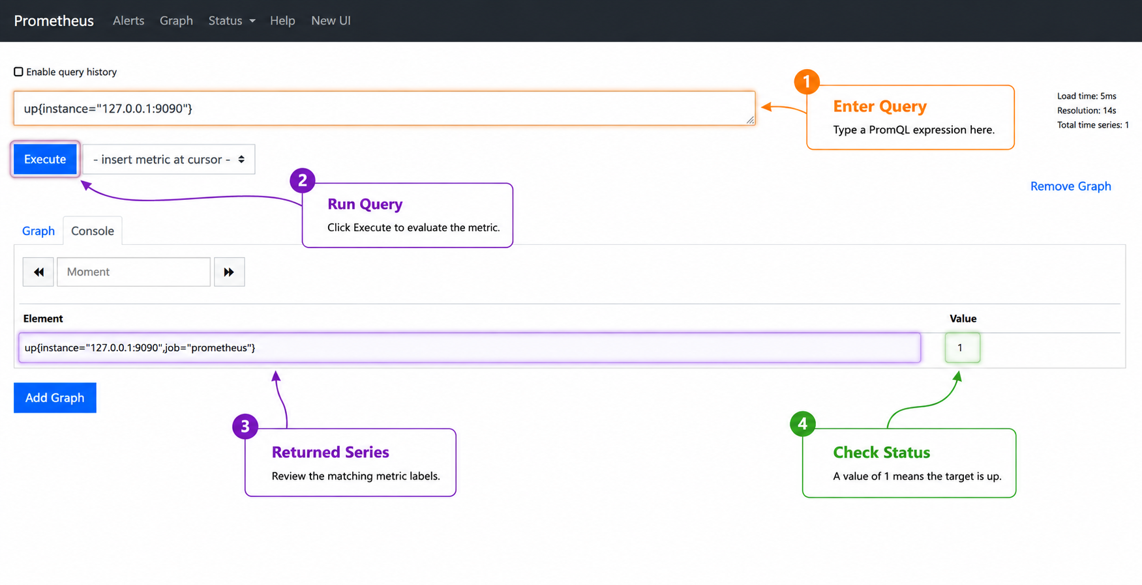Click the Moment time field

[134, 272]
